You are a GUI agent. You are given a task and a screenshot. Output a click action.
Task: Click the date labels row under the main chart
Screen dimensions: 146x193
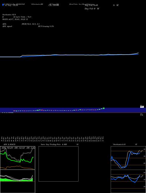coord(53,139)
